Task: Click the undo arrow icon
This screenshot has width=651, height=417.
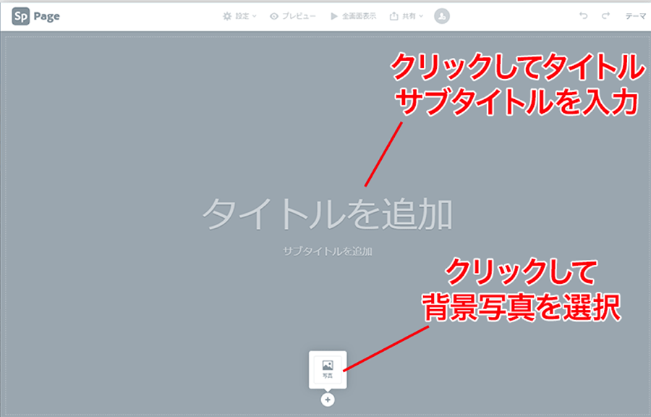Action: (x=583, y=16)
